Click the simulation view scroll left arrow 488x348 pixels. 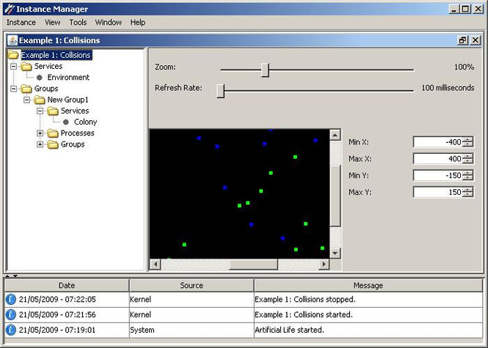pyautogui.click(x=156, y=264)
